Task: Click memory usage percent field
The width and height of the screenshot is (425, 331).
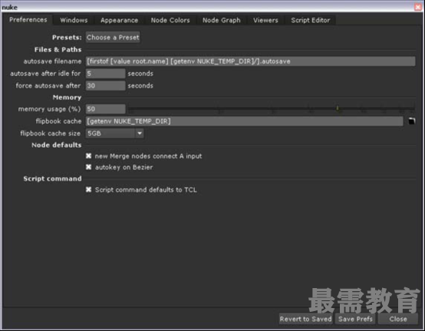Action: [105, 109]
